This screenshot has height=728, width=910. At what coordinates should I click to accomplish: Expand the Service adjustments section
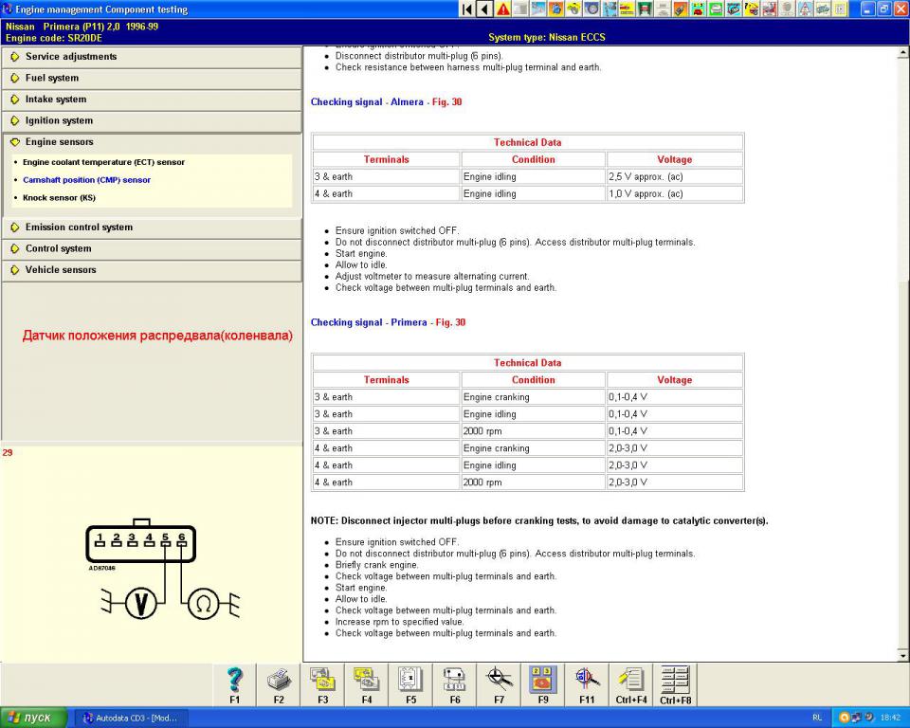pos(152,57)
